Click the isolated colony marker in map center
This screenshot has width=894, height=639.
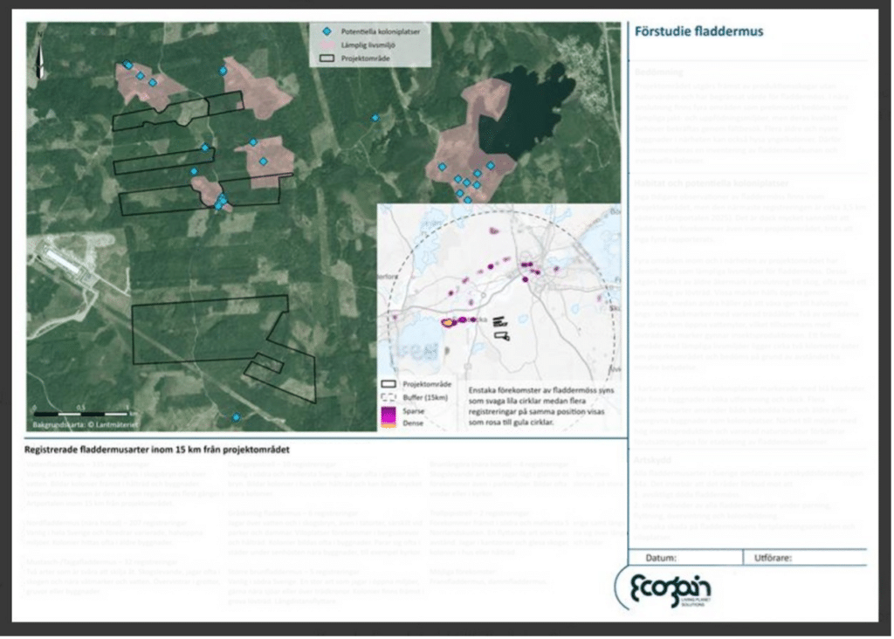[375, 117]
